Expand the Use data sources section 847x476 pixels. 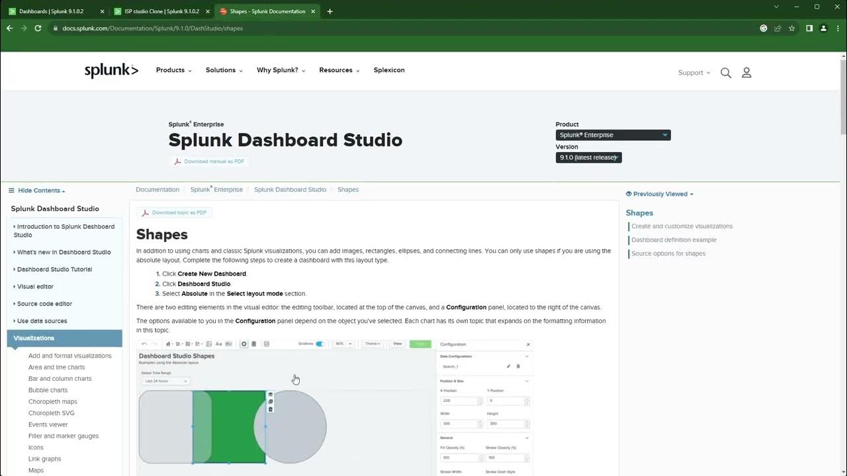pos(40,321)
